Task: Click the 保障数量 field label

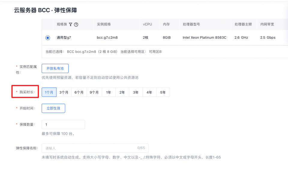Action: point(27,124)
